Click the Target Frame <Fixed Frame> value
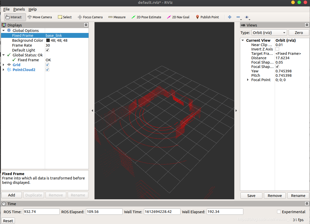310x224 pixels. pos(288,54)
